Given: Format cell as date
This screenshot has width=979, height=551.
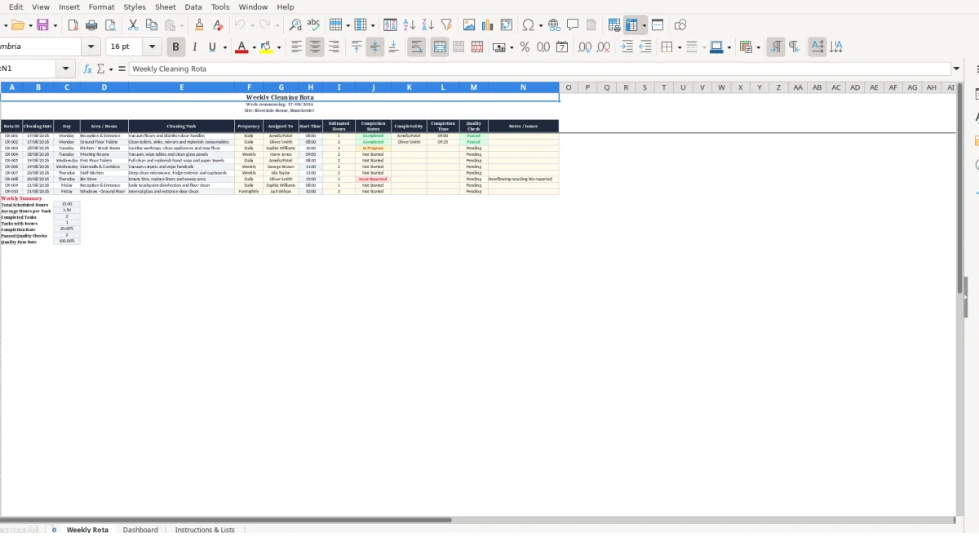Looking at the screenshot, I should click(x=562, y=47).
